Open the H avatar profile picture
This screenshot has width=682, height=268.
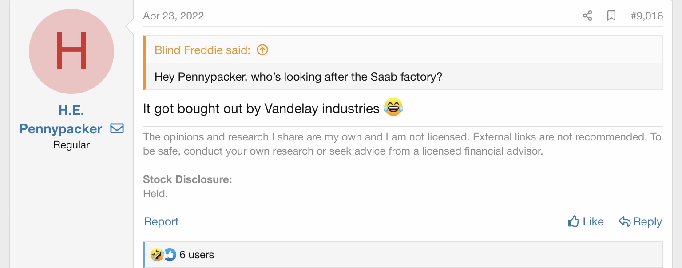[71, 51]
